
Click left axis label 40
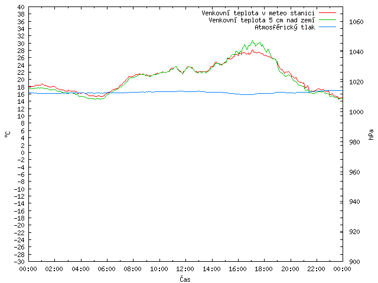(21, 7)
